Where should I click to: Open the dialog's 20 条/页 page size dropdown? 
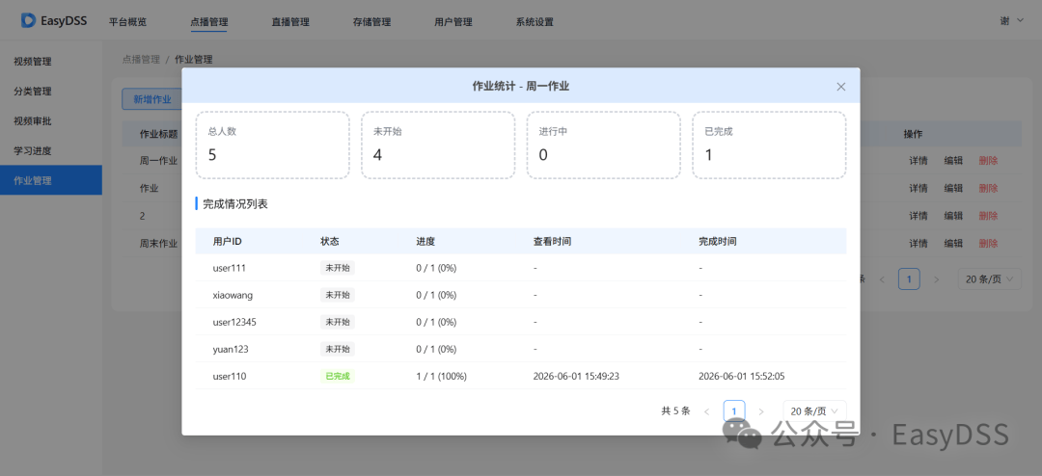point(814,410)
